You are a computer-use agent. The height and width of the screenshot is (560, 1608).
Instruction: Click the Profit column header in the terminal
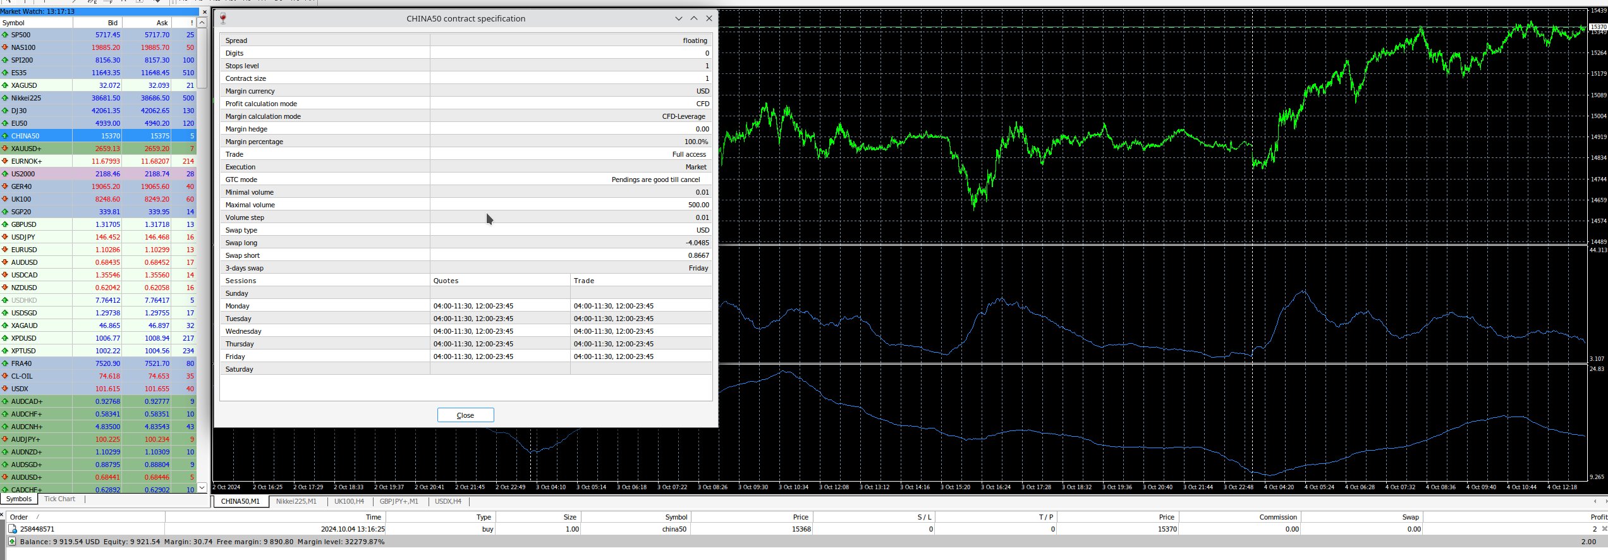point(1516,517)
